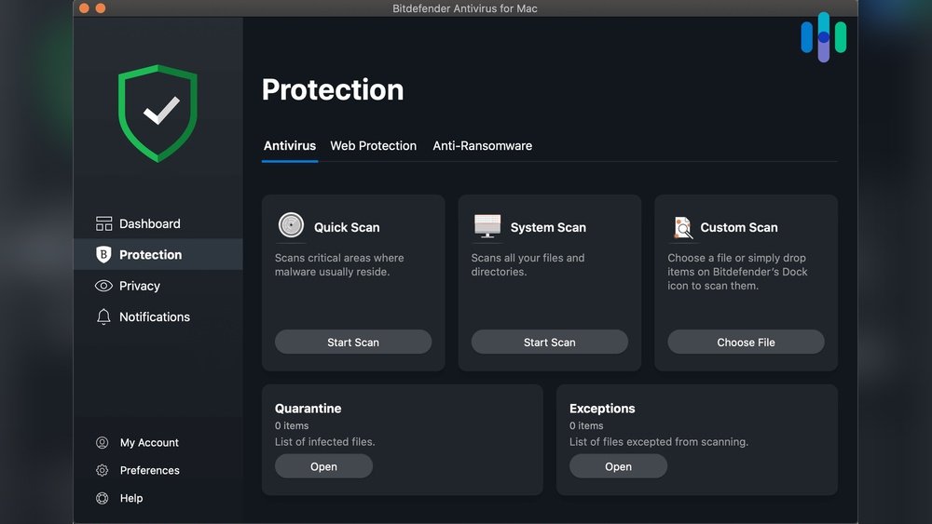Click the Privacy eye icon

click(x=103, y=286)
